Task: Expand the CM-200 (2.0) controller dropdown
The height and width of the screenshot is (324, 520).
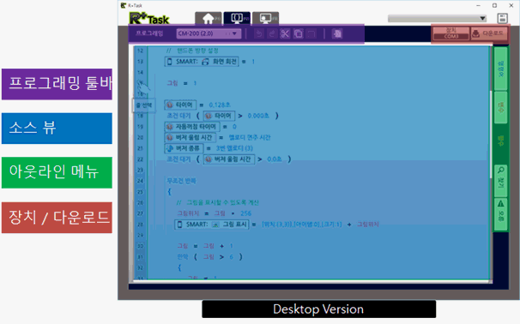Action: 209,33
